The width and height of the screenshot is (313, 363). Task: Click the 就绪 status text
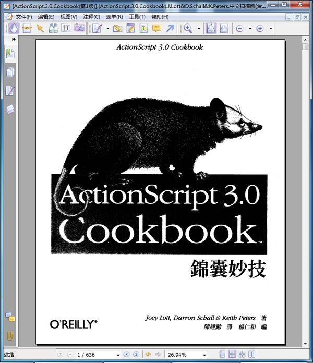click(9, 355)
